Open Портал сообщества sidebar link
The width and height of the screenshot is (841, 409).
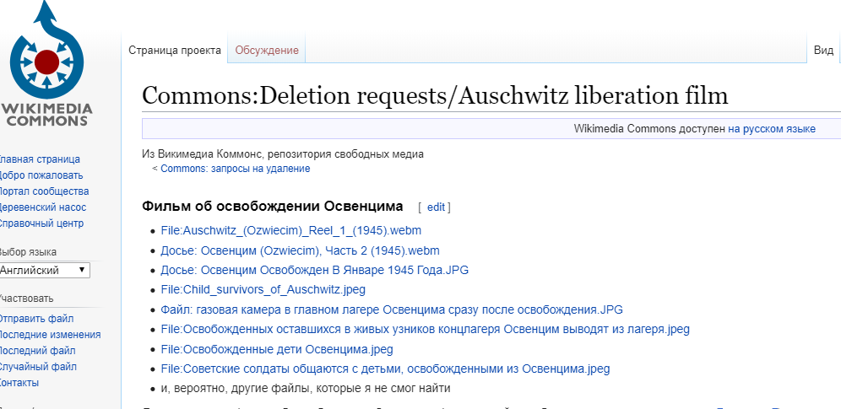[x=43, y=191]
